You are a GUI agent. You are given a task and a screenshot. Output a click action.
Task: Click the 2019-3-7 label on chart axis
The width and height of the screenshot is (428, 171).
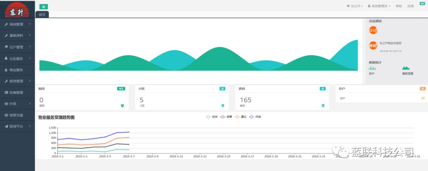128,156
